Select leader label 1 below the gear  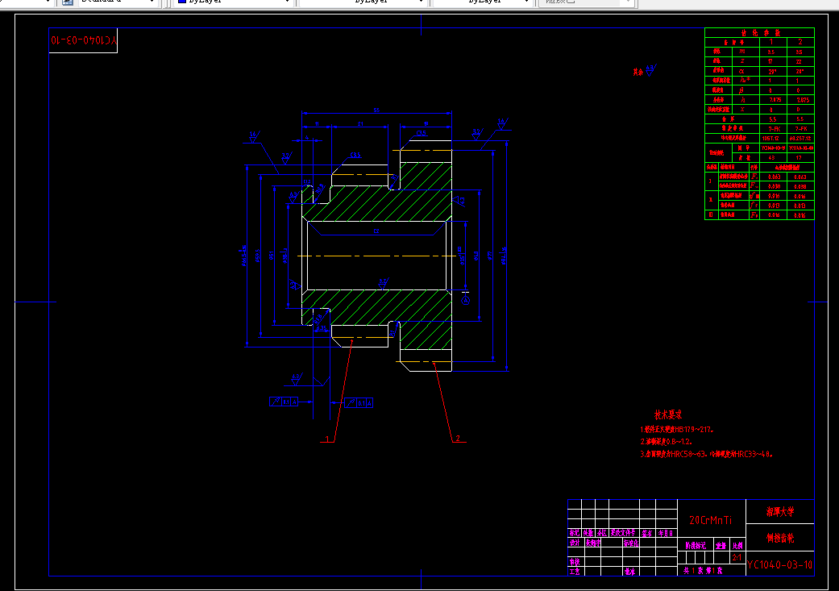(x=327, y=439)
